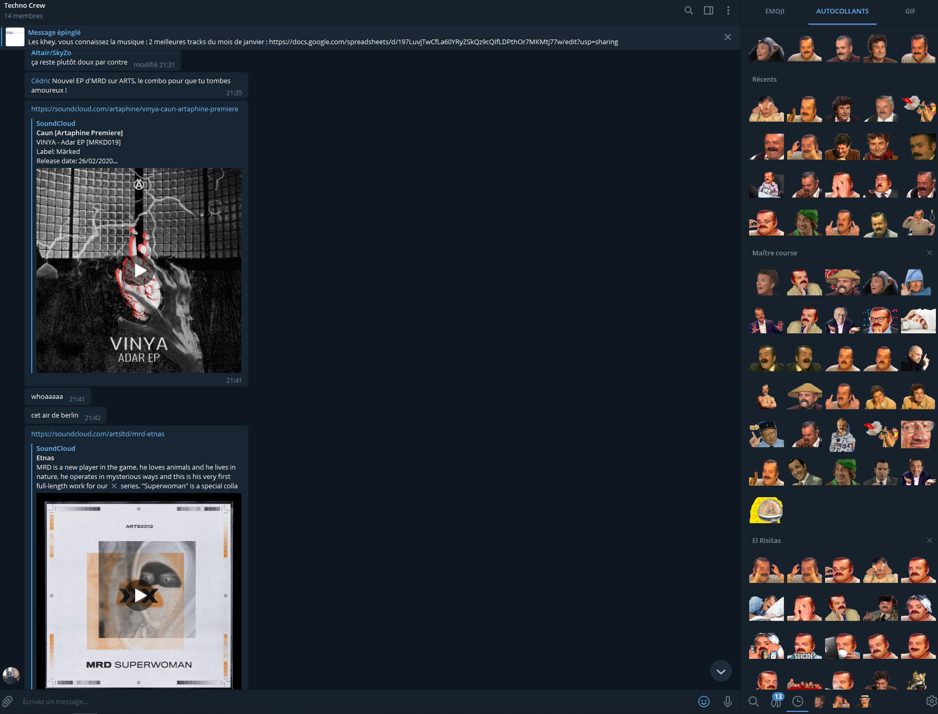Viewport: 938px width, 714px height.
Task: Select the 'whoaaaaa' message
Action: (58, 397)
